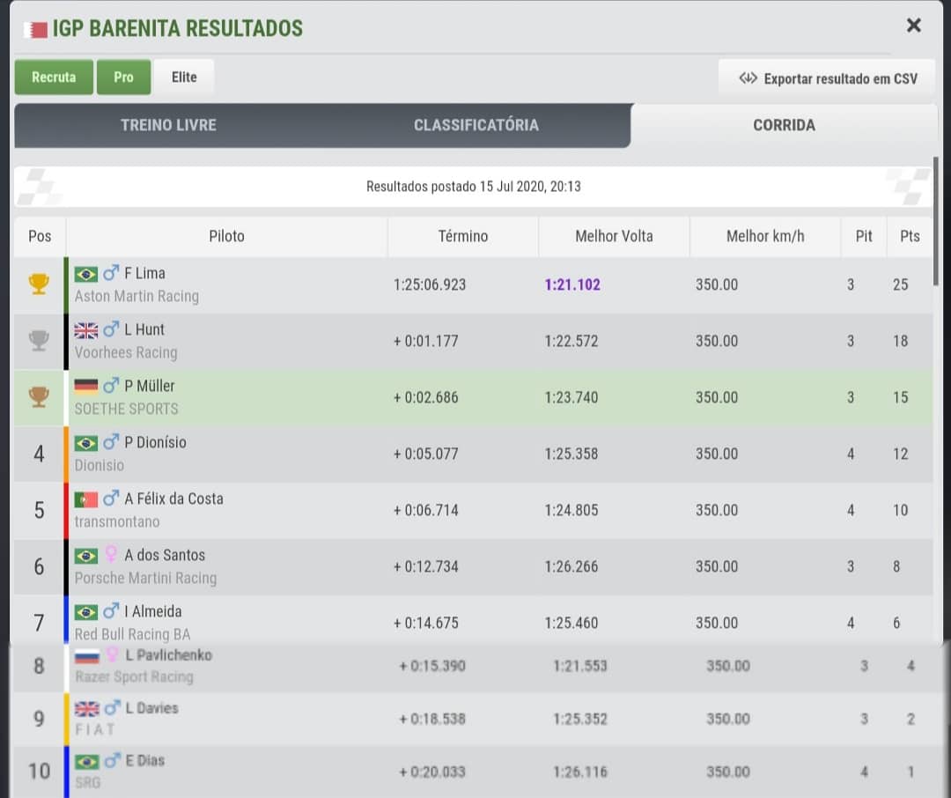Image resolution: width=951 pixels, height=798 pixels.
Task: Click the male symbol beside P Müller
Action: coord(111,386)
